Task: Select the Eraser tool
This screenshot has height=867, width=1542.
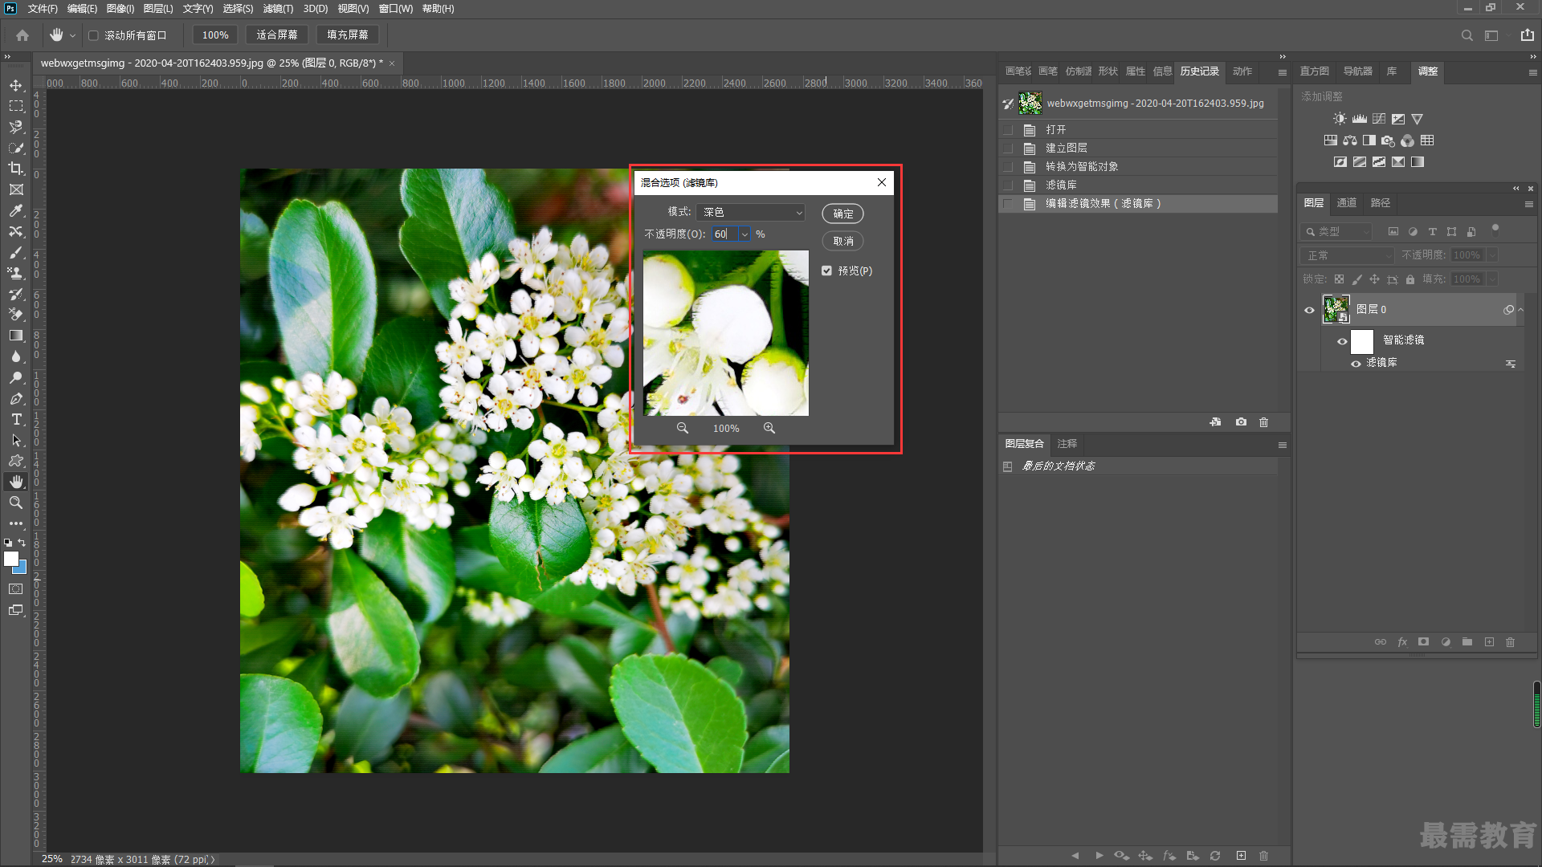Action: point(16,315)
